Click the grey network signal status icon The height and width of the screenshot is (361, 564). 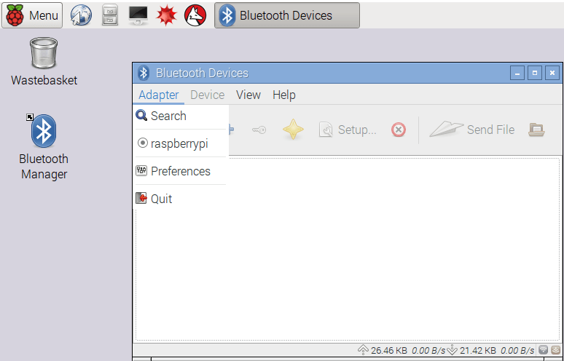click(x=543, y=349)
